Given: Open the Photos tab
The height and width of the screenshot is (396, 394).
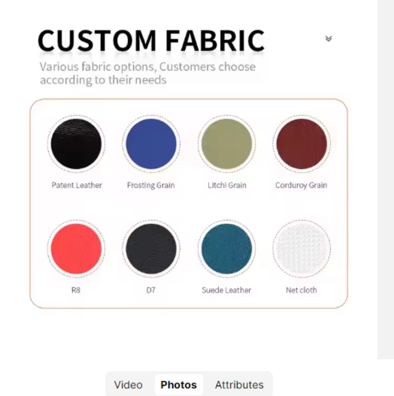Looking at the screenshot, I should pos(179,385).
